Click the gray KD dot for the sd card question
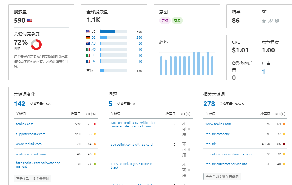 (x=189, y=150)
